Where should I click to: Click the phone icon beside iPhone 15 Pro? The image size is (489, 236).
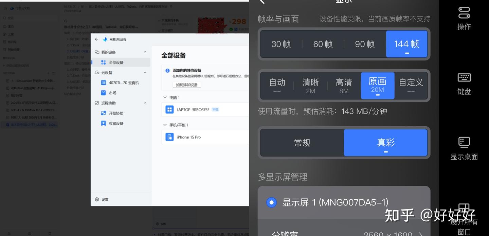click(x=169, y=137)
